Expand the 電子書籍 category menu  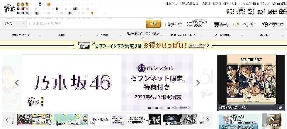(103, 35)
